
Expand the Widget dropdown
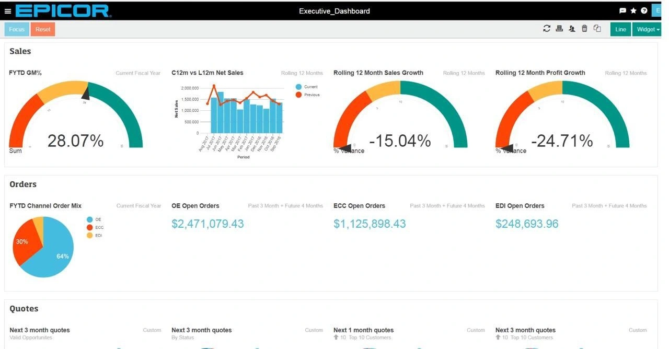tap(648, 29)
